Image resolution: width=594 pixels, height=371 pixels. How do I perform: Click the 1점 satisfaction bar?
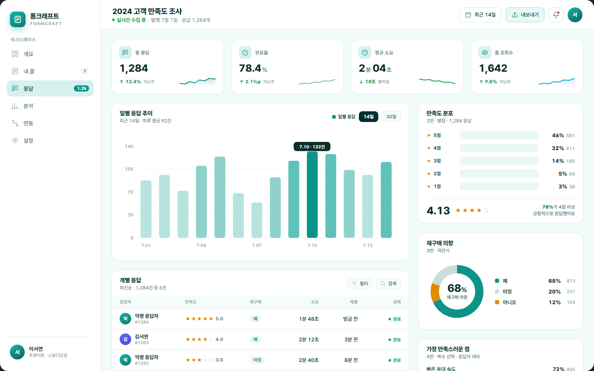click(499, 186)
